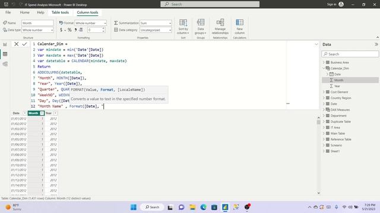Switch to the Table tools tab
380x213 pixels.
pos(60,12)
